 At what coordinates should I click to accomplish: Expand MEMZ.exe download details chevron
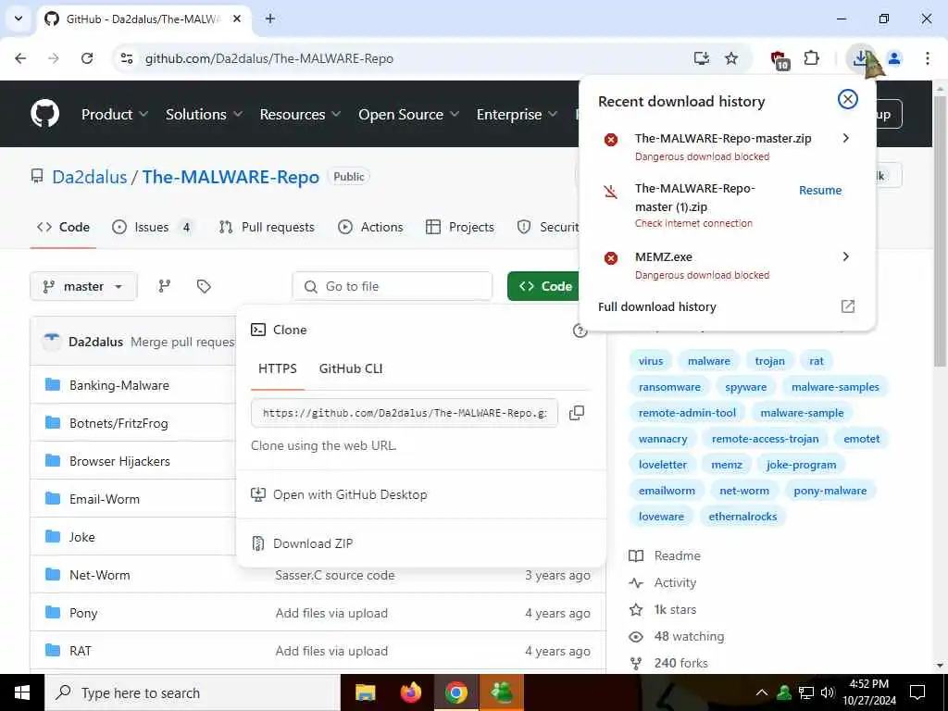(x=846, y=257)
